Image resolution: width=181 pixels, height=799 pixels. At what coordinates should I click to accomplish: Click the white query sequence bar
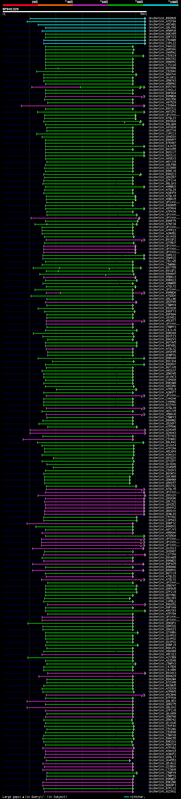coord(75,12)
